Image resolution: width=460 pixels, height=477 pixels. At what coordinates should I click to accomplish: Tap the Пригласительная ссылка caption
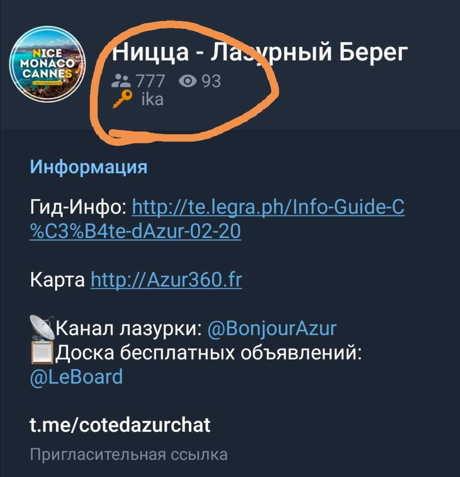point(129,454)
